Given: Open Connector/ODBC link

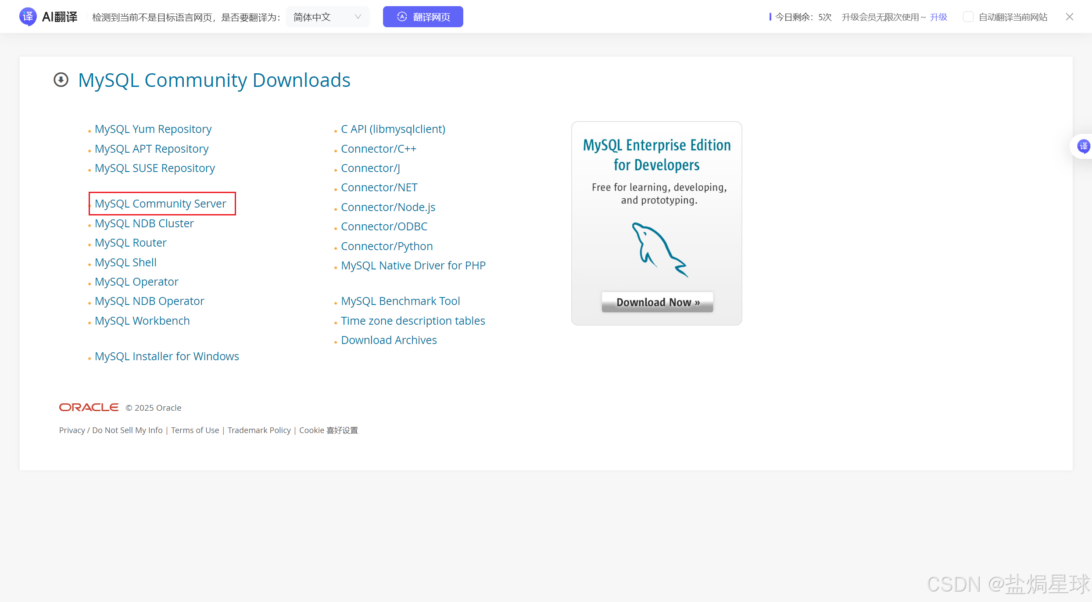Looking at the screenshot, I should click(384, 226).
